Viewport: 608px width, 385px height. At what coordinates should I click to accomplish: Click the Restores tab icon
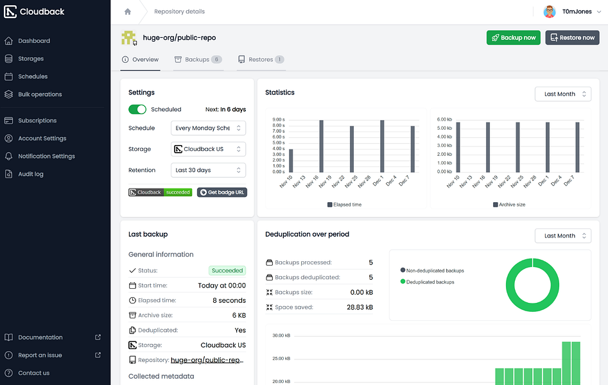tap(241, 59)
